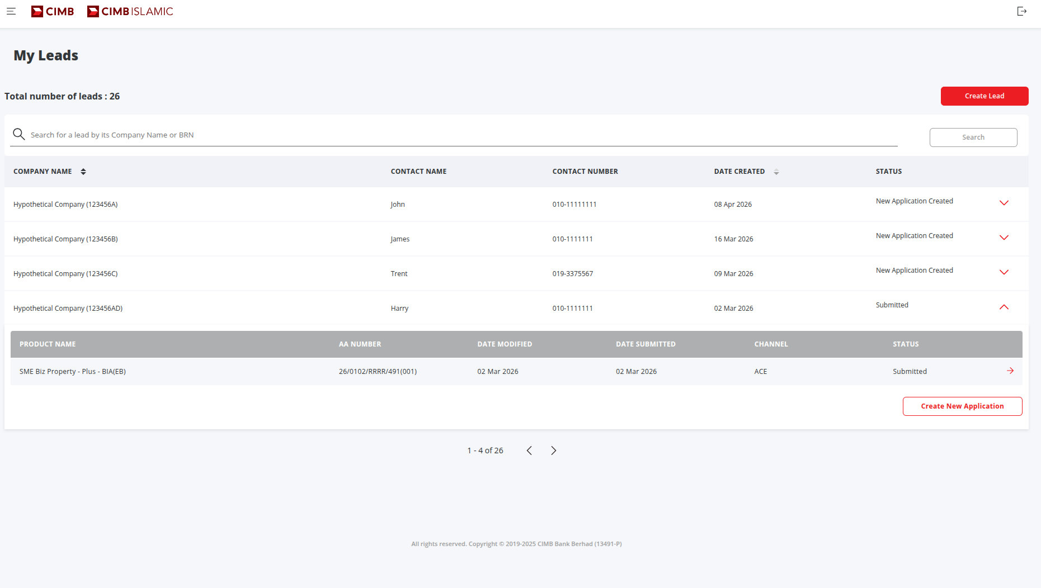The height and width of the screenshot is (588, 1041).
Task: Click Harry's date created 02 Mar 2026
Action: [733, 309]
